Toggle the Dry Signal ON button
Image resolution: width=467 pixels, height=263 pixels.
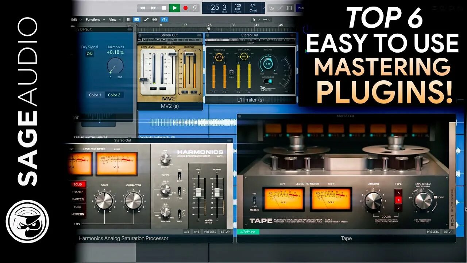point(89,54)
